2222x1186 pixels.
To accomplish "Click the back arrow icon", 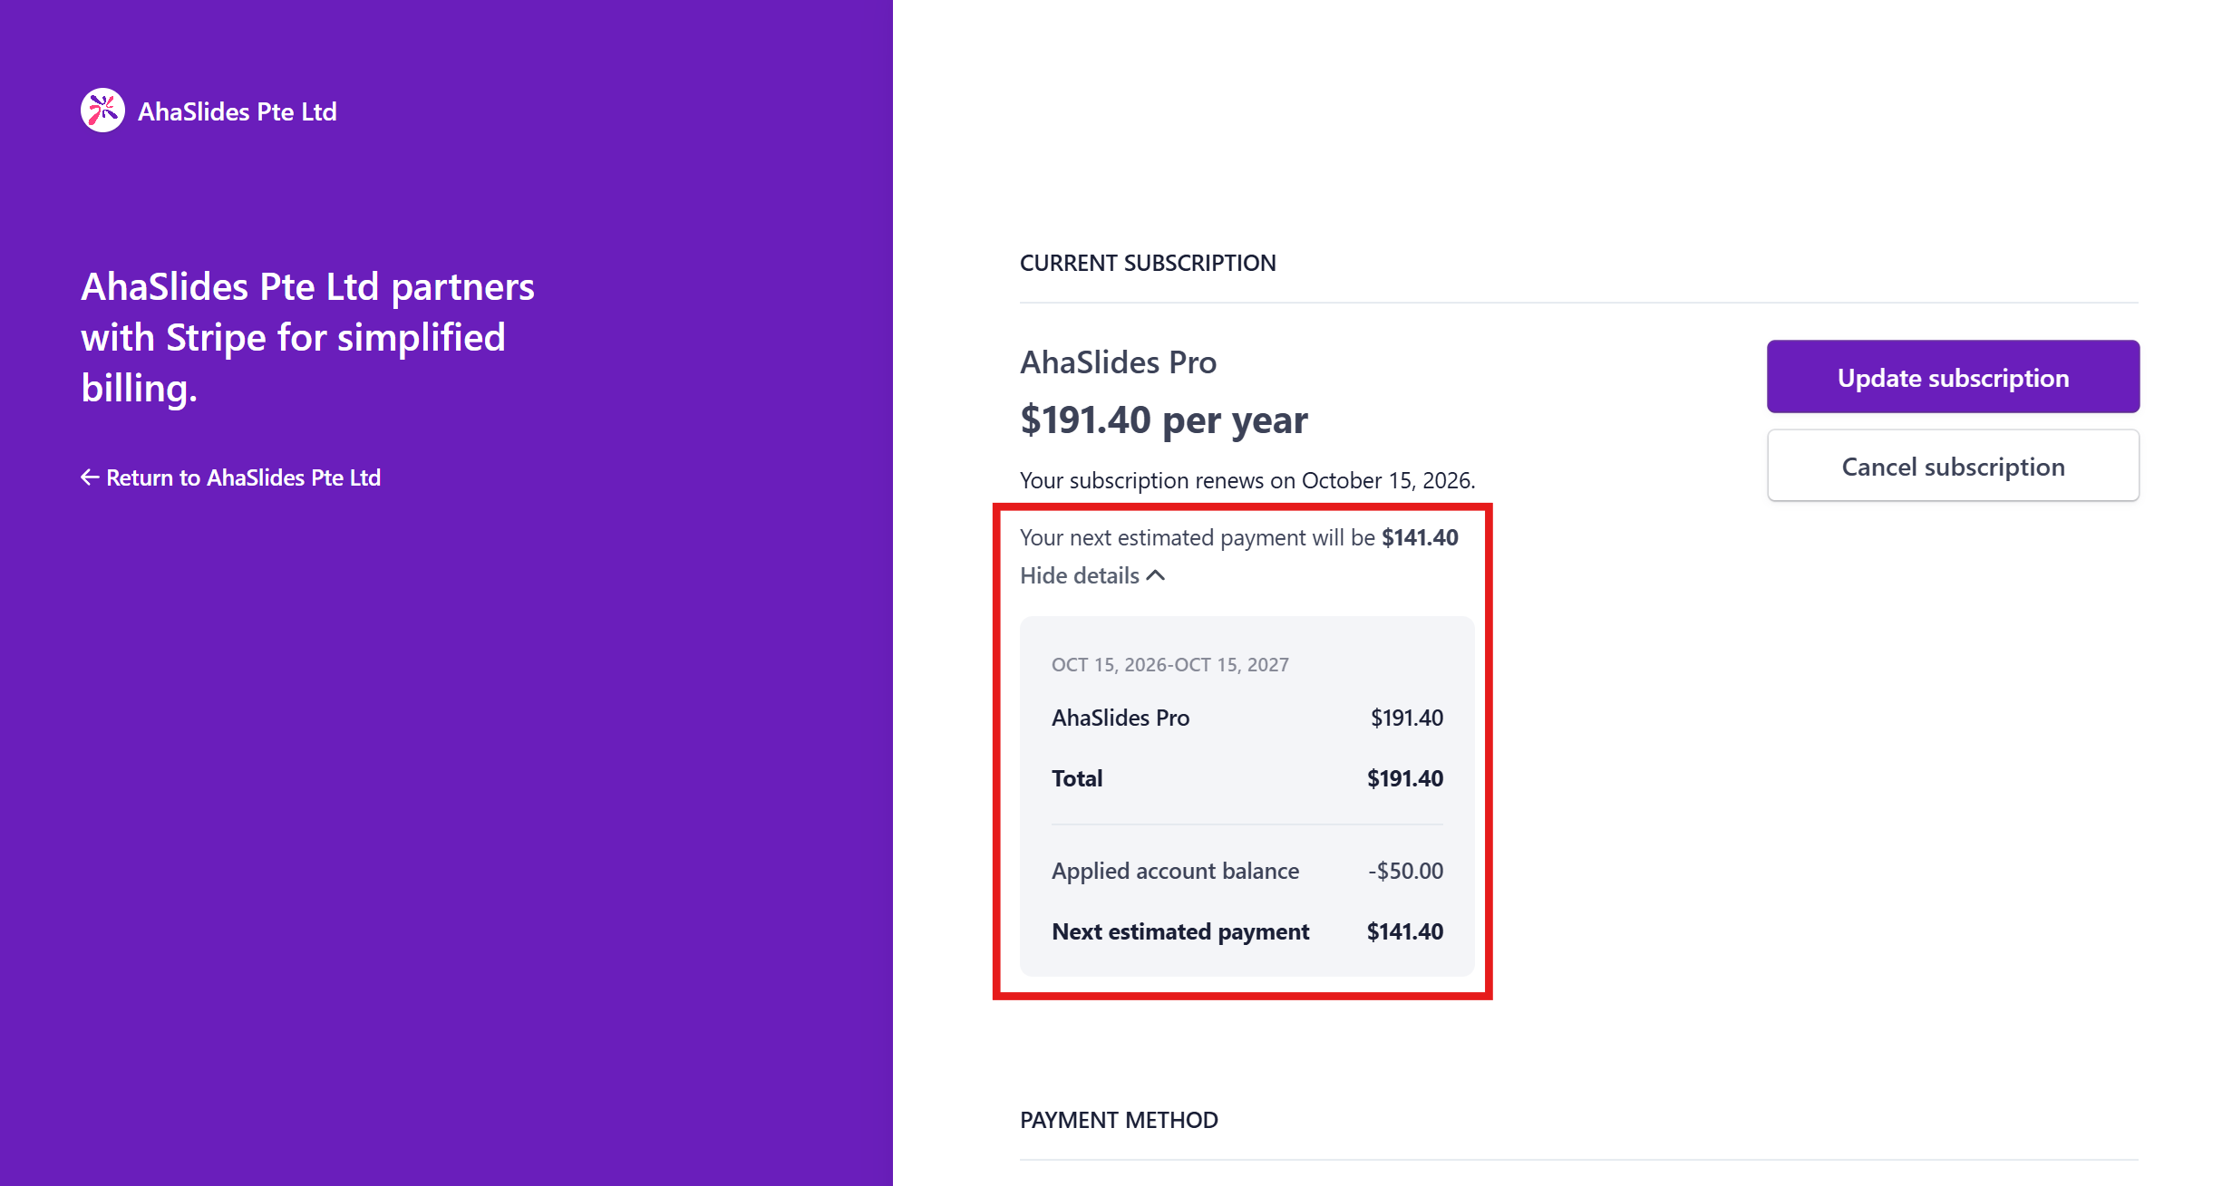I will 89,477.
